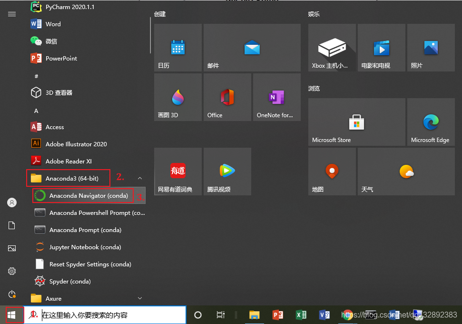Image resolution: width=462 pixels, height=324 pixels.
Task: Open the 日历 calendar tile
Action: click(178, 48)
